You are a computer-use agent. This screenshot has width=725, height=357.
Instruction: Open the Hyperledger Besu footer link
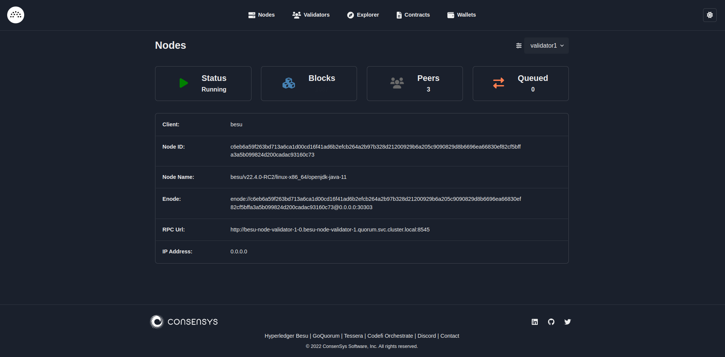(x=286, y=336)
